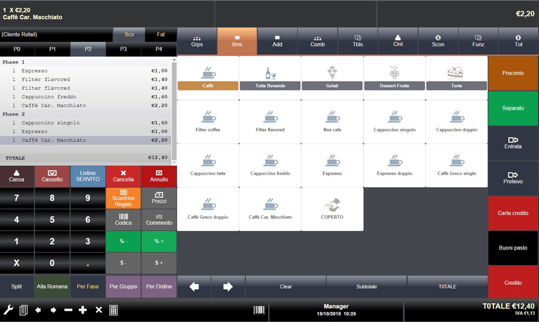This screenshot has width=539, height=322.
Task: Add Espresso doppio to the order
Action: [x=395, y=165]
